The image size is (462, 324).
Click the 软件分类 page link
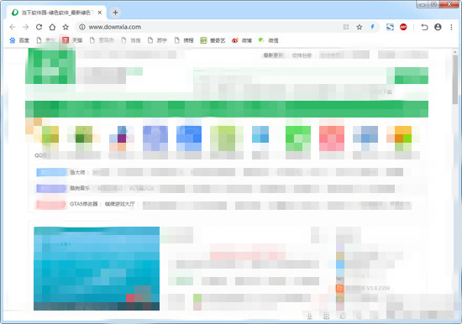coord(302,55)
